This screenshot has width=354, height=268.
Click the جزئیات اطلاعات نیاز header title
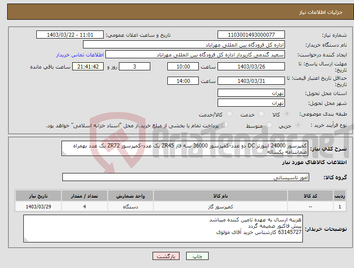tap(321, 12)
